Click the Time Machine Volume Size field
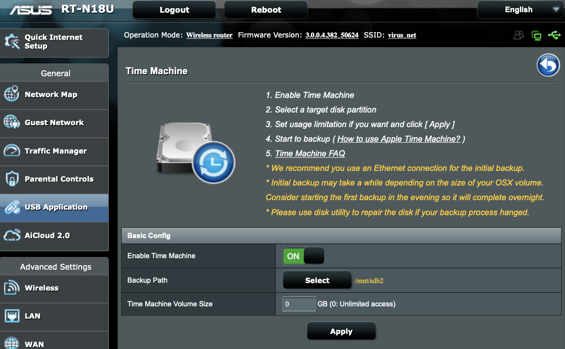This screenshot has width=565, height=349. pos(299,304)
